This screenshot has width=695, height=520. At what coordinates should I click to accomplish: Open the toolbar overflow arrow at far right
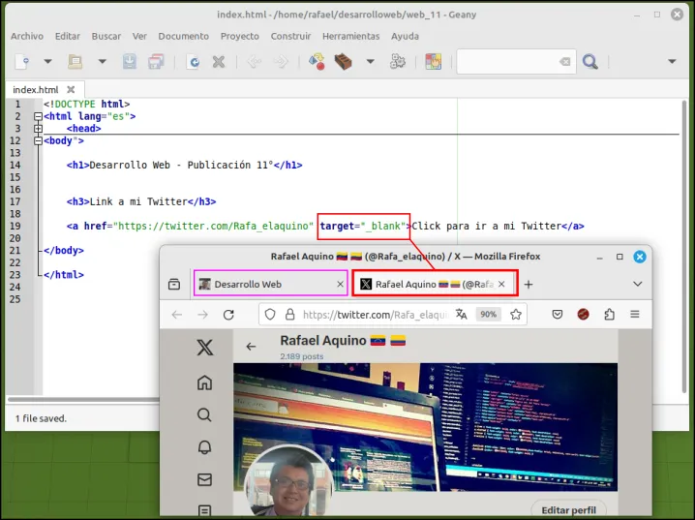(672, 62)
